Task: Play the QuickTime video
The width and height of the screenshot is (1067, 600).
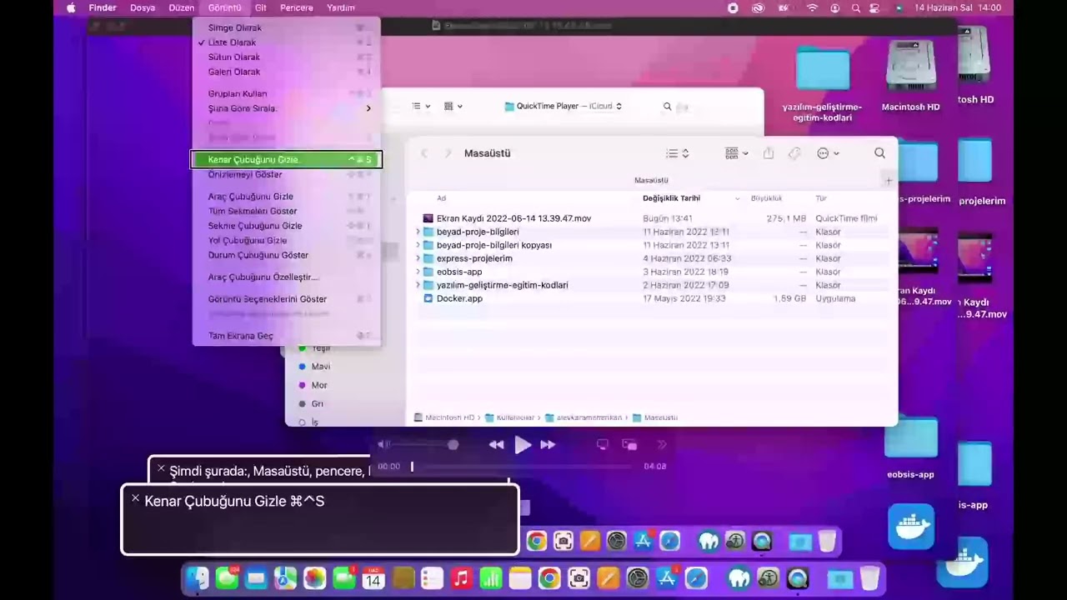Action: [x=523, y=445]
